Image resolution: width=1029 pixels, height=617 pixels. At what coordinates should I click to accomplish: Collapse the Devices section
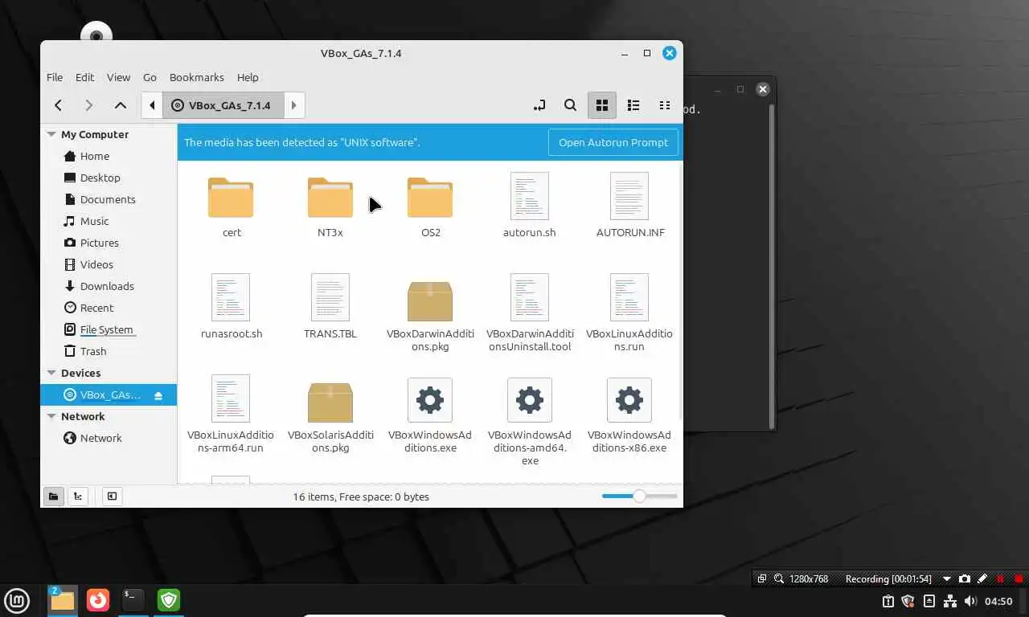(x=51, y=374)
